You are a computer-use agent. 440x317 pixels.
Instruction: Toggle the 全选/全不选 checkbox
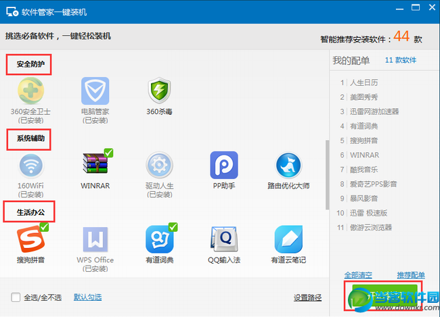(16, 297)
